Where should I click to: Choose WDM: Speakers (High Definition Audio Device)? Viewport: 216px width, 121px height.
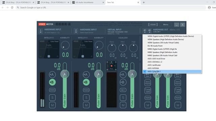click(x=172, y=39)
